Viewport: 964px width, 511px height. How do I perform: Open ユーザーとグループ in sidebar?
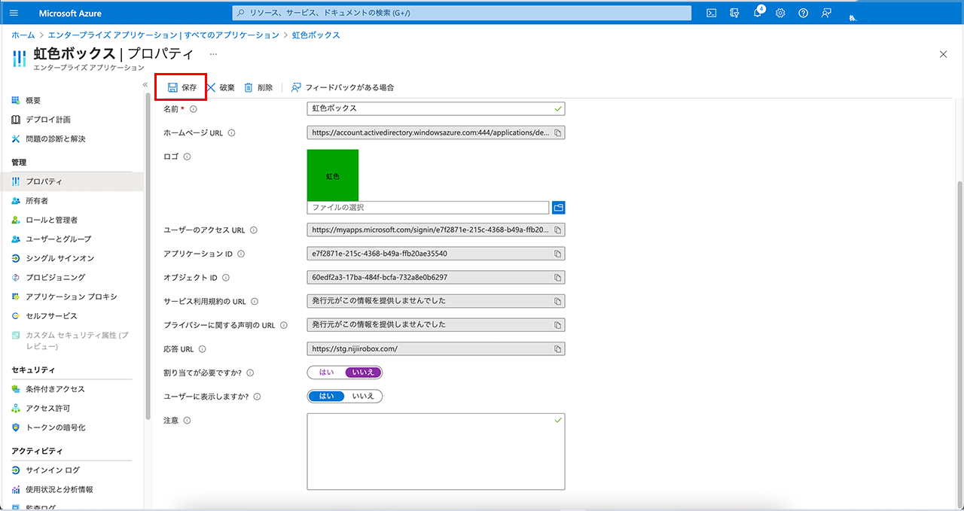[x=58, y=239]
